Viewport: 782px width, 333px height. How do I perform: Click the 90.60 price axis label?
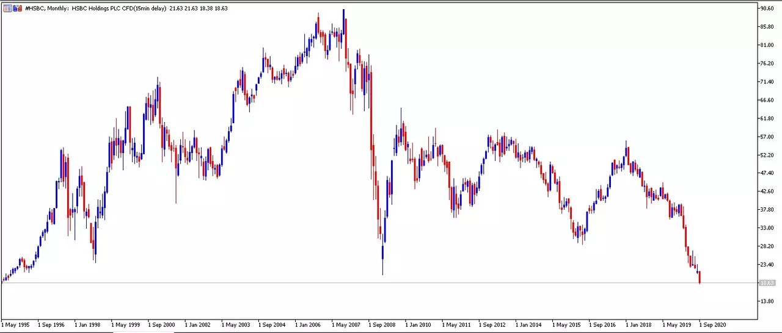[x=767, y=9]
